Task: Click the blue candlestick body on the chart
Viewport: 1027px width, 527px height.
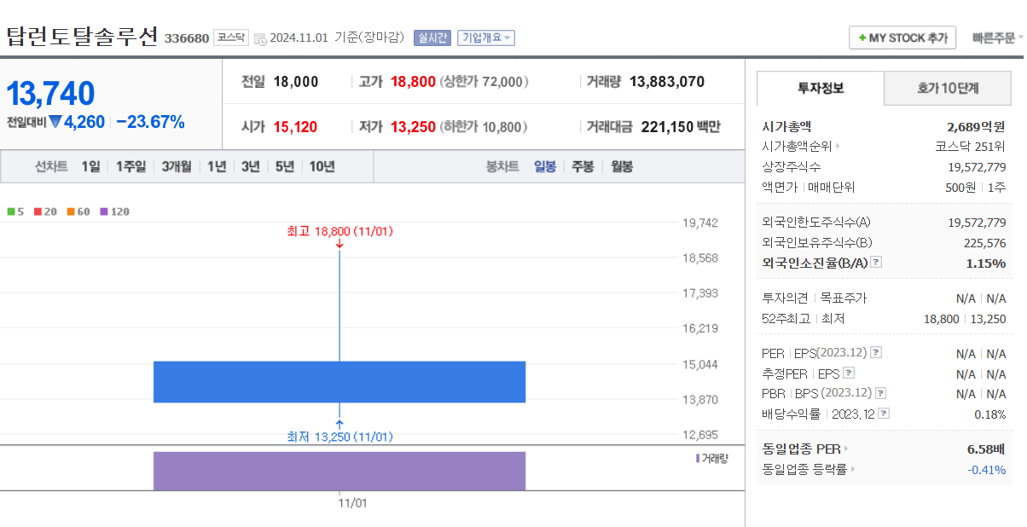Action: (x=339, y=381)
